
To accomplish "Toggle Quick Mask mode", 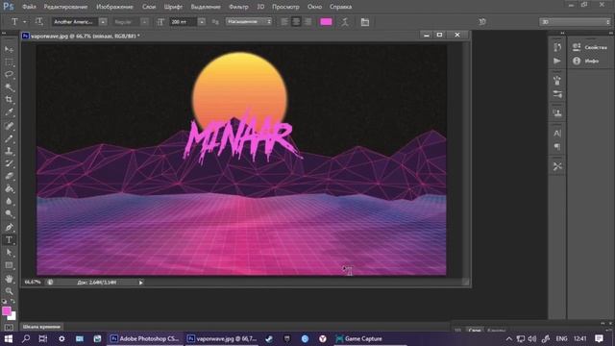I will [x=9, y=327].
